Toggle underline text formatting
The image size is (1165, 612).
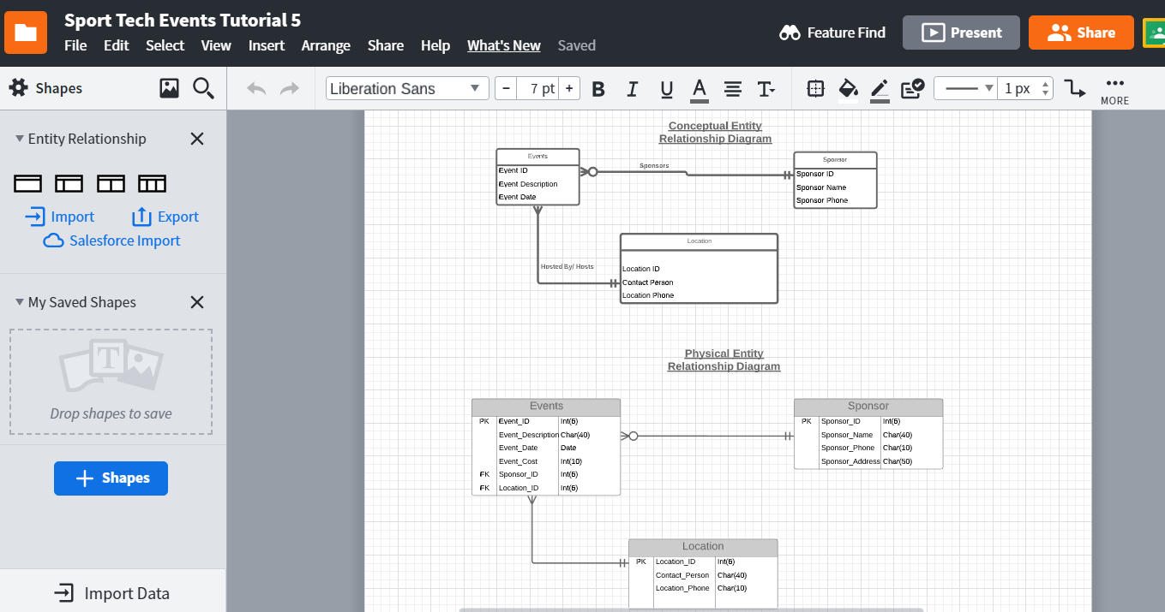click(666, 88)
